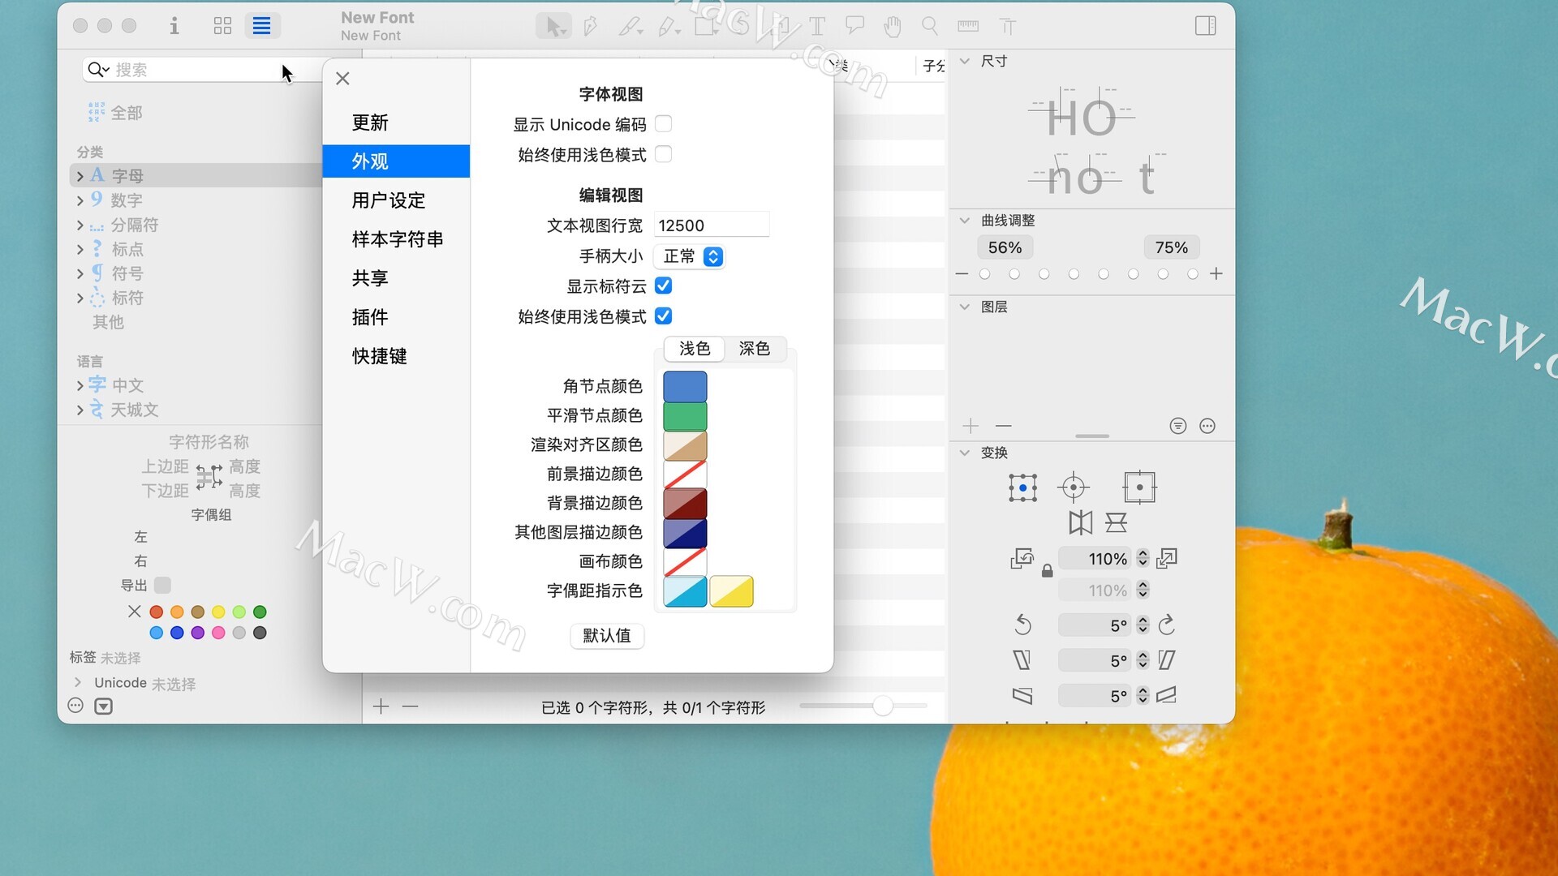This screenshot has height=876, width=1558.
Task: Select the Pen draw tool
Action: click(x=591, y=26)
